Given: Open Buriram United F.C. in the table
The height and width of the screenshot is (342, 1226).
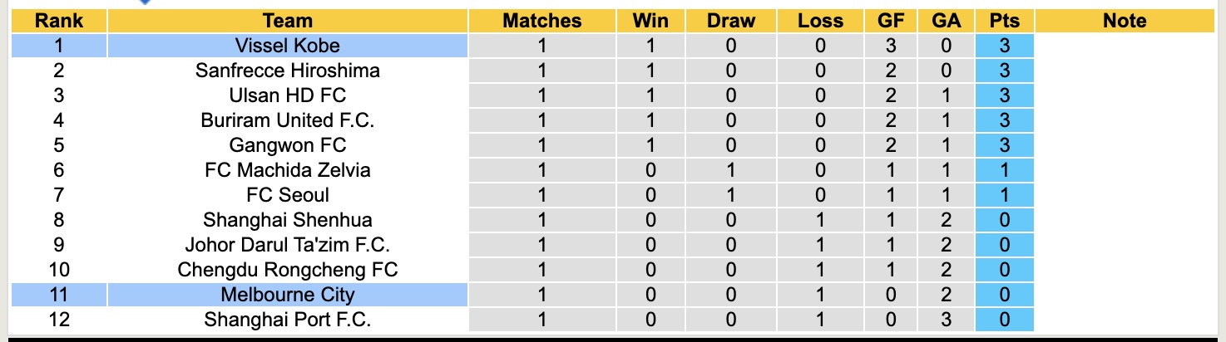Looking at the screenshot, I should click(x=288, y=120).
